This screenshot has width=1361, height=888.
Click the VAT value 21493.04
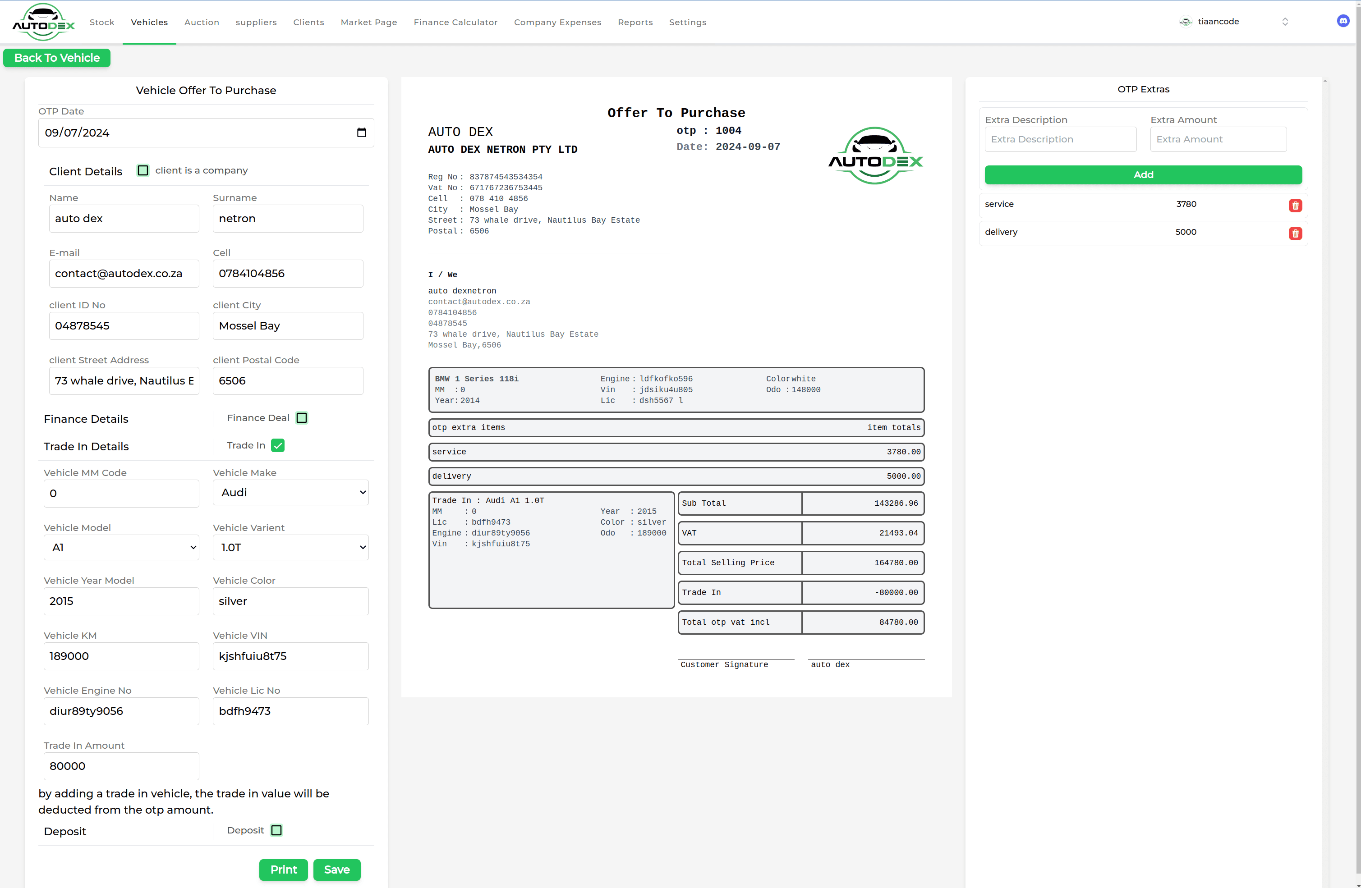pos(898,533)
